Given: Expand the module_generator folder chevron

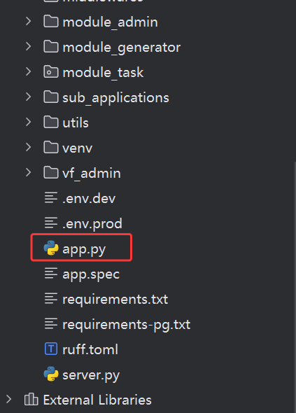Looking at the screenshot, I should click(29, 47).
